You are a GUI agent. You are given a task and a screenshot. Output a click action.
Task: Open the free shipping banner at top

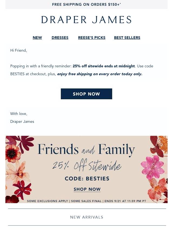pos(86,4)
